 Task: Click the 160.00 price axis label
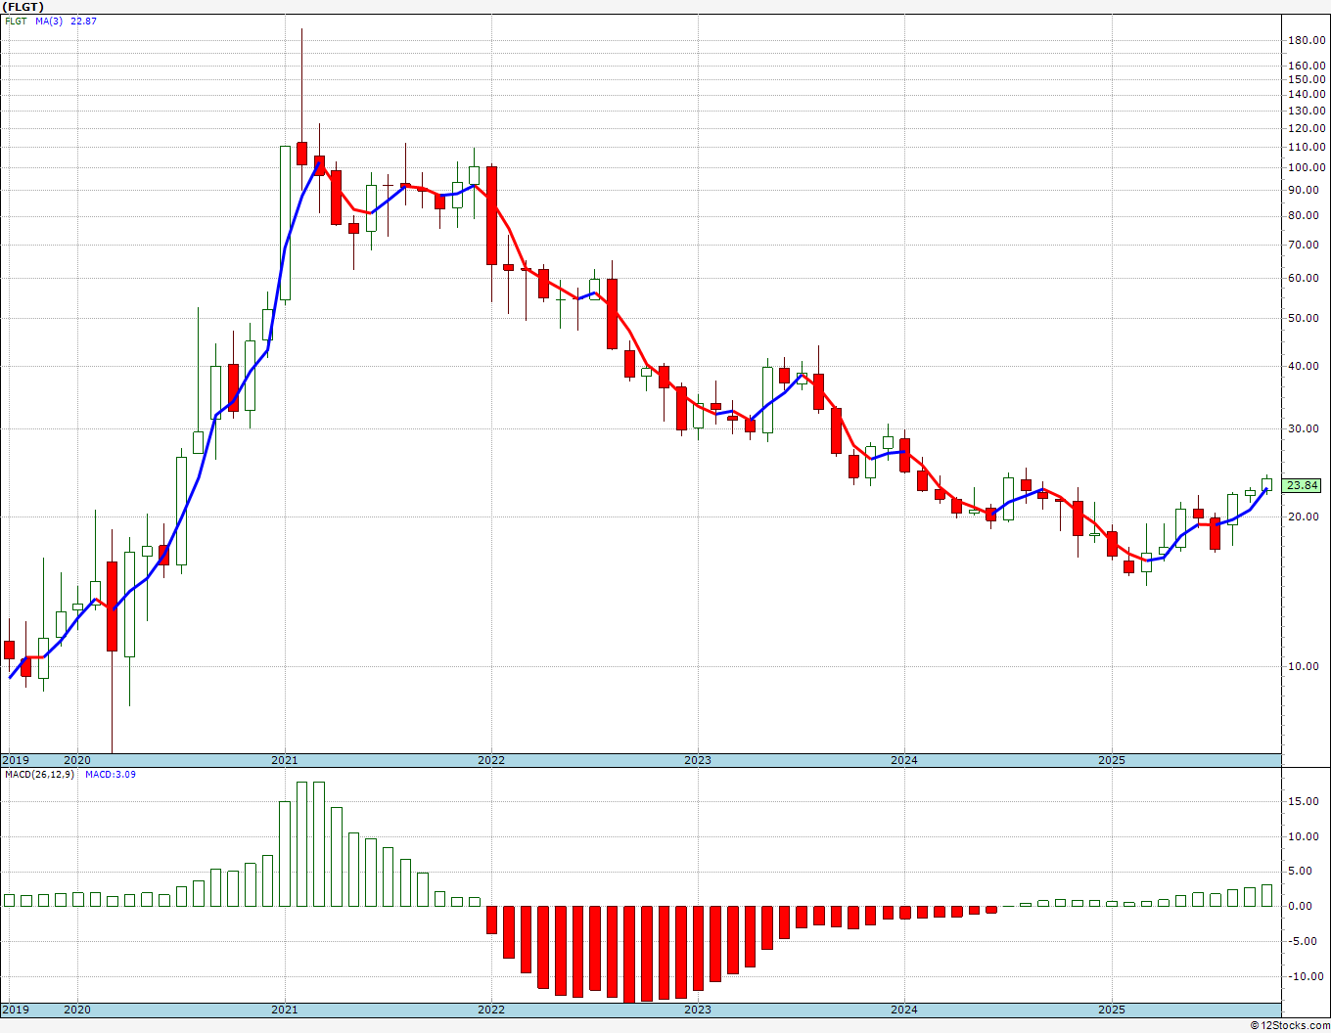(1308, 66)
